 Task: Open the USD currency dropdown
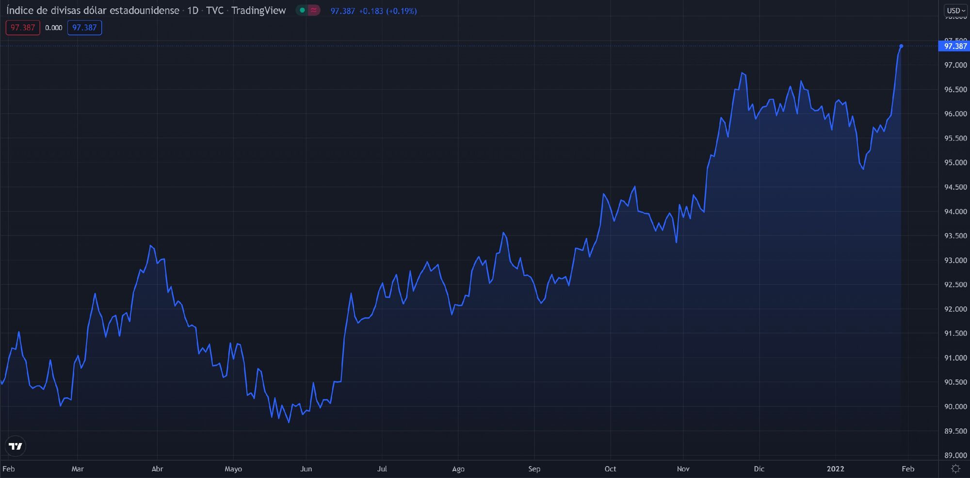956,10
